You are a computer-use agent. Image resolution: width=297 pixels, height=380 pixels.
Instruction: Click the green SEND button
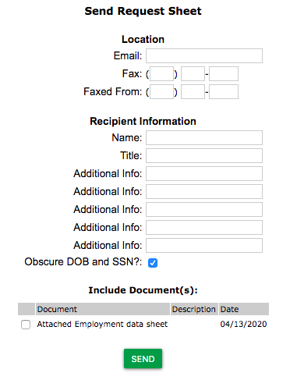click(x=143, y=359)
